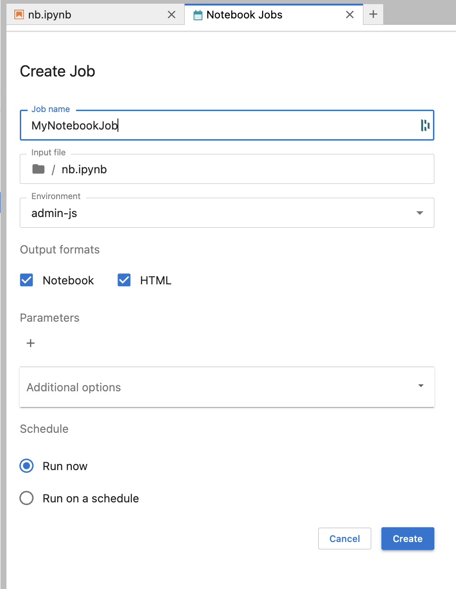Click the Create button
456x589 pixels.
[407, 538]
